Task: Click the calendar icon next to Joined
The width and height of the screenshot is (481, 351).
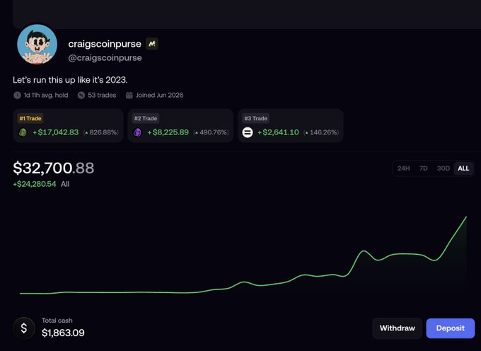Action: coord(129,95)
